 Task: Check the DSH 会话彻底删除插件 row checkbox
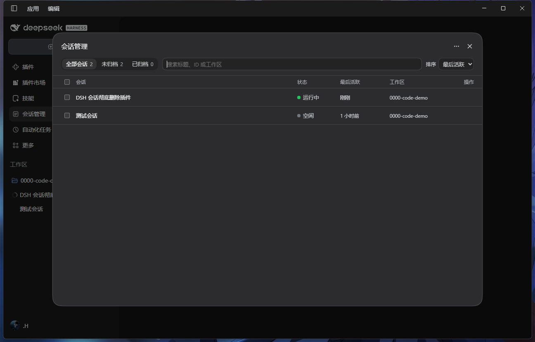click(x=67, y=97)
